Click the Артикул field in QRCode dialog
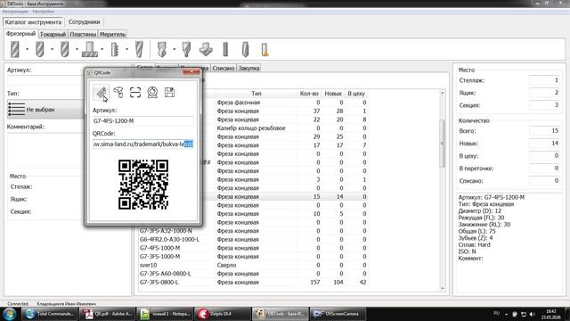The image size is (570, 321). 142,121
